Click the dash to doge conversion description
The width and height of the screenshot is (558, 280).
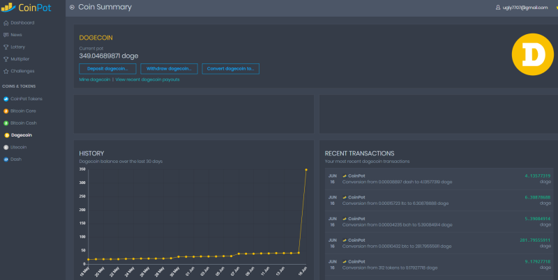click(397, 182)
